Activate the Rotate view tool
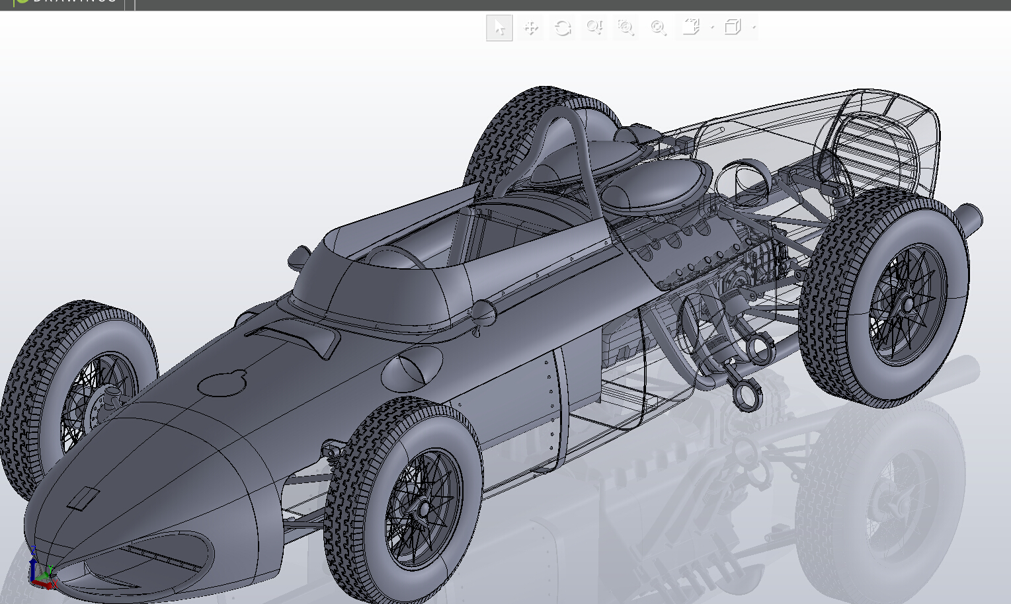The image size is (1011, 604). coord(563,28)
